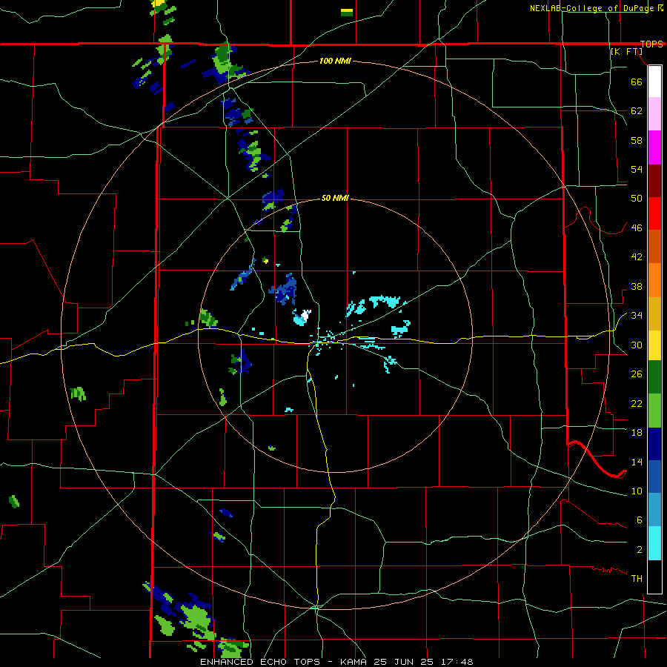Click the legend value "42"

(637, 257)
